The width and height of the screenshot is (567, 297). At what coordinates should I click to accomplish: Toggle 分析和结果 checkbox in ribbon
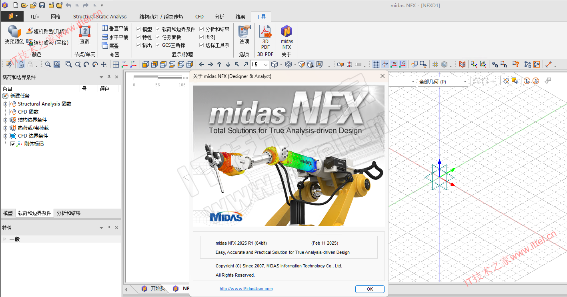[202, 29]
